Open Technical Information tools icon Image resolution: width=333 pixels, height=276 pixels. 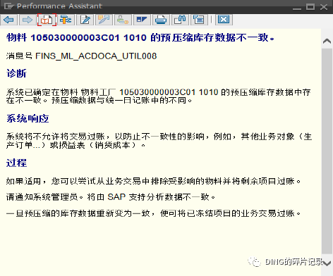tap(66, 20)
